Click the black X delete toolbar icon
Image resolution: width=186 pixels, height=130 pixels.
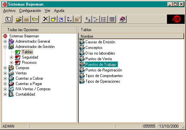click(x=46, y=19)
